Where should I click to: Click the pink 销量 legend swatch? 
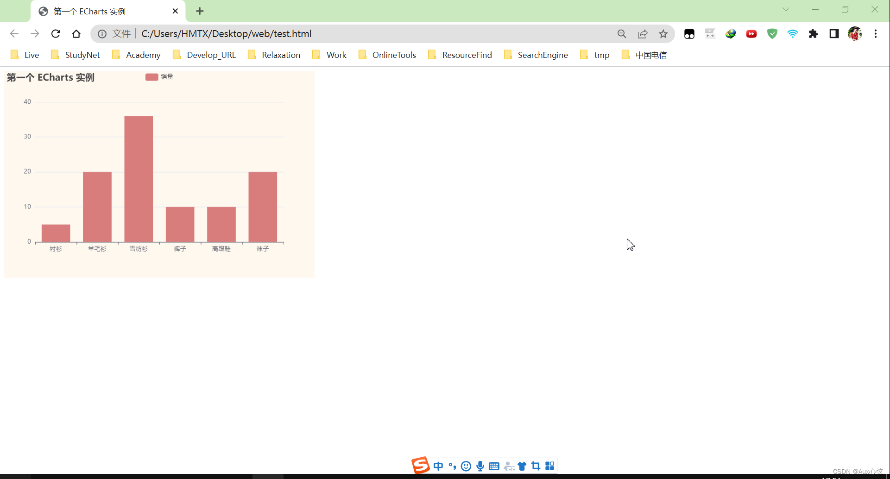click(x=151, y=76)
